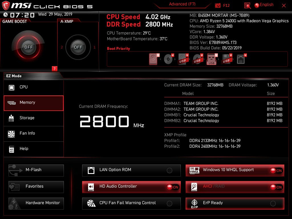Image resolution: width=292 pixels, height=219 pixels.
Task: Open the BIOS search magnifier icon
Action: coord(247,6)
